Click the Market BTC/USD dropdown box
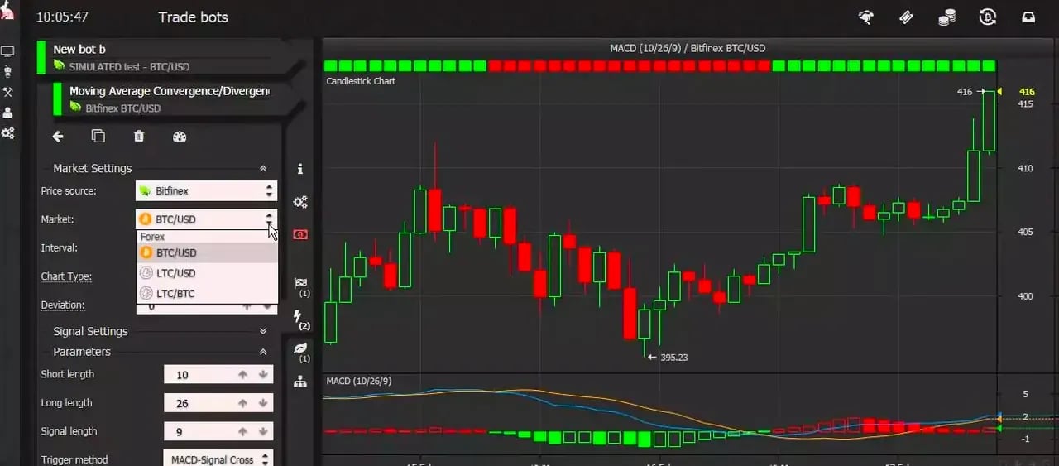This screenshot has width=1059, height=466. pyautogui.click(x=207, y=219)
